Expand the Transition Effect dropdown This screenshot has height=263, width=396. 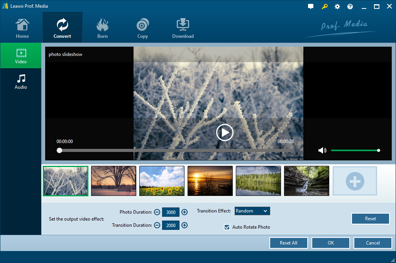point(252,211)
